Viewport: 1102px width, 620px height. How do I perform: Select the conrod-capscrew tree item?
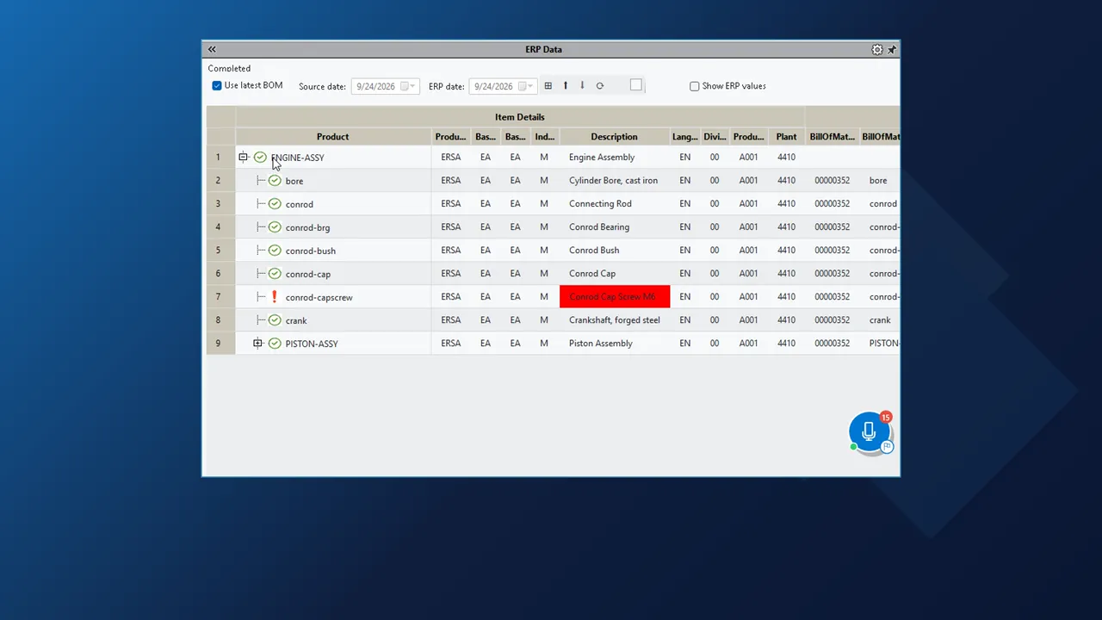tap(319, 297)
